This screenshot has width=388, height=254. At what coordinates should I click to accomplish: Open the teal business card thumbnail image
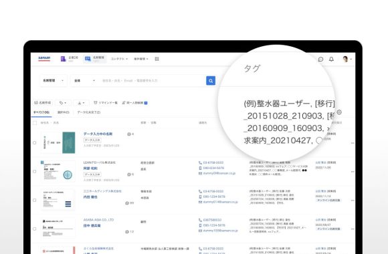pyautogui.click(x=68, y=142)
